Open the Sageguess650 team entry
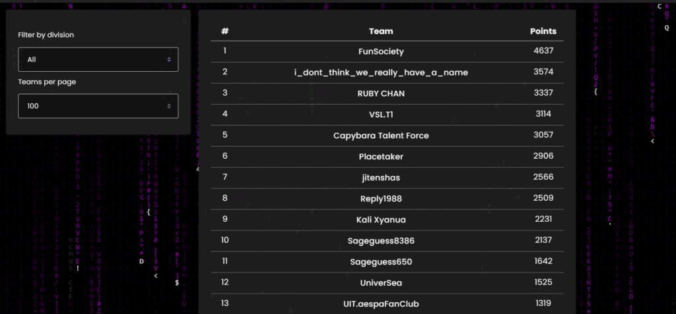The image size is (676, 314). tap(381, 261)
